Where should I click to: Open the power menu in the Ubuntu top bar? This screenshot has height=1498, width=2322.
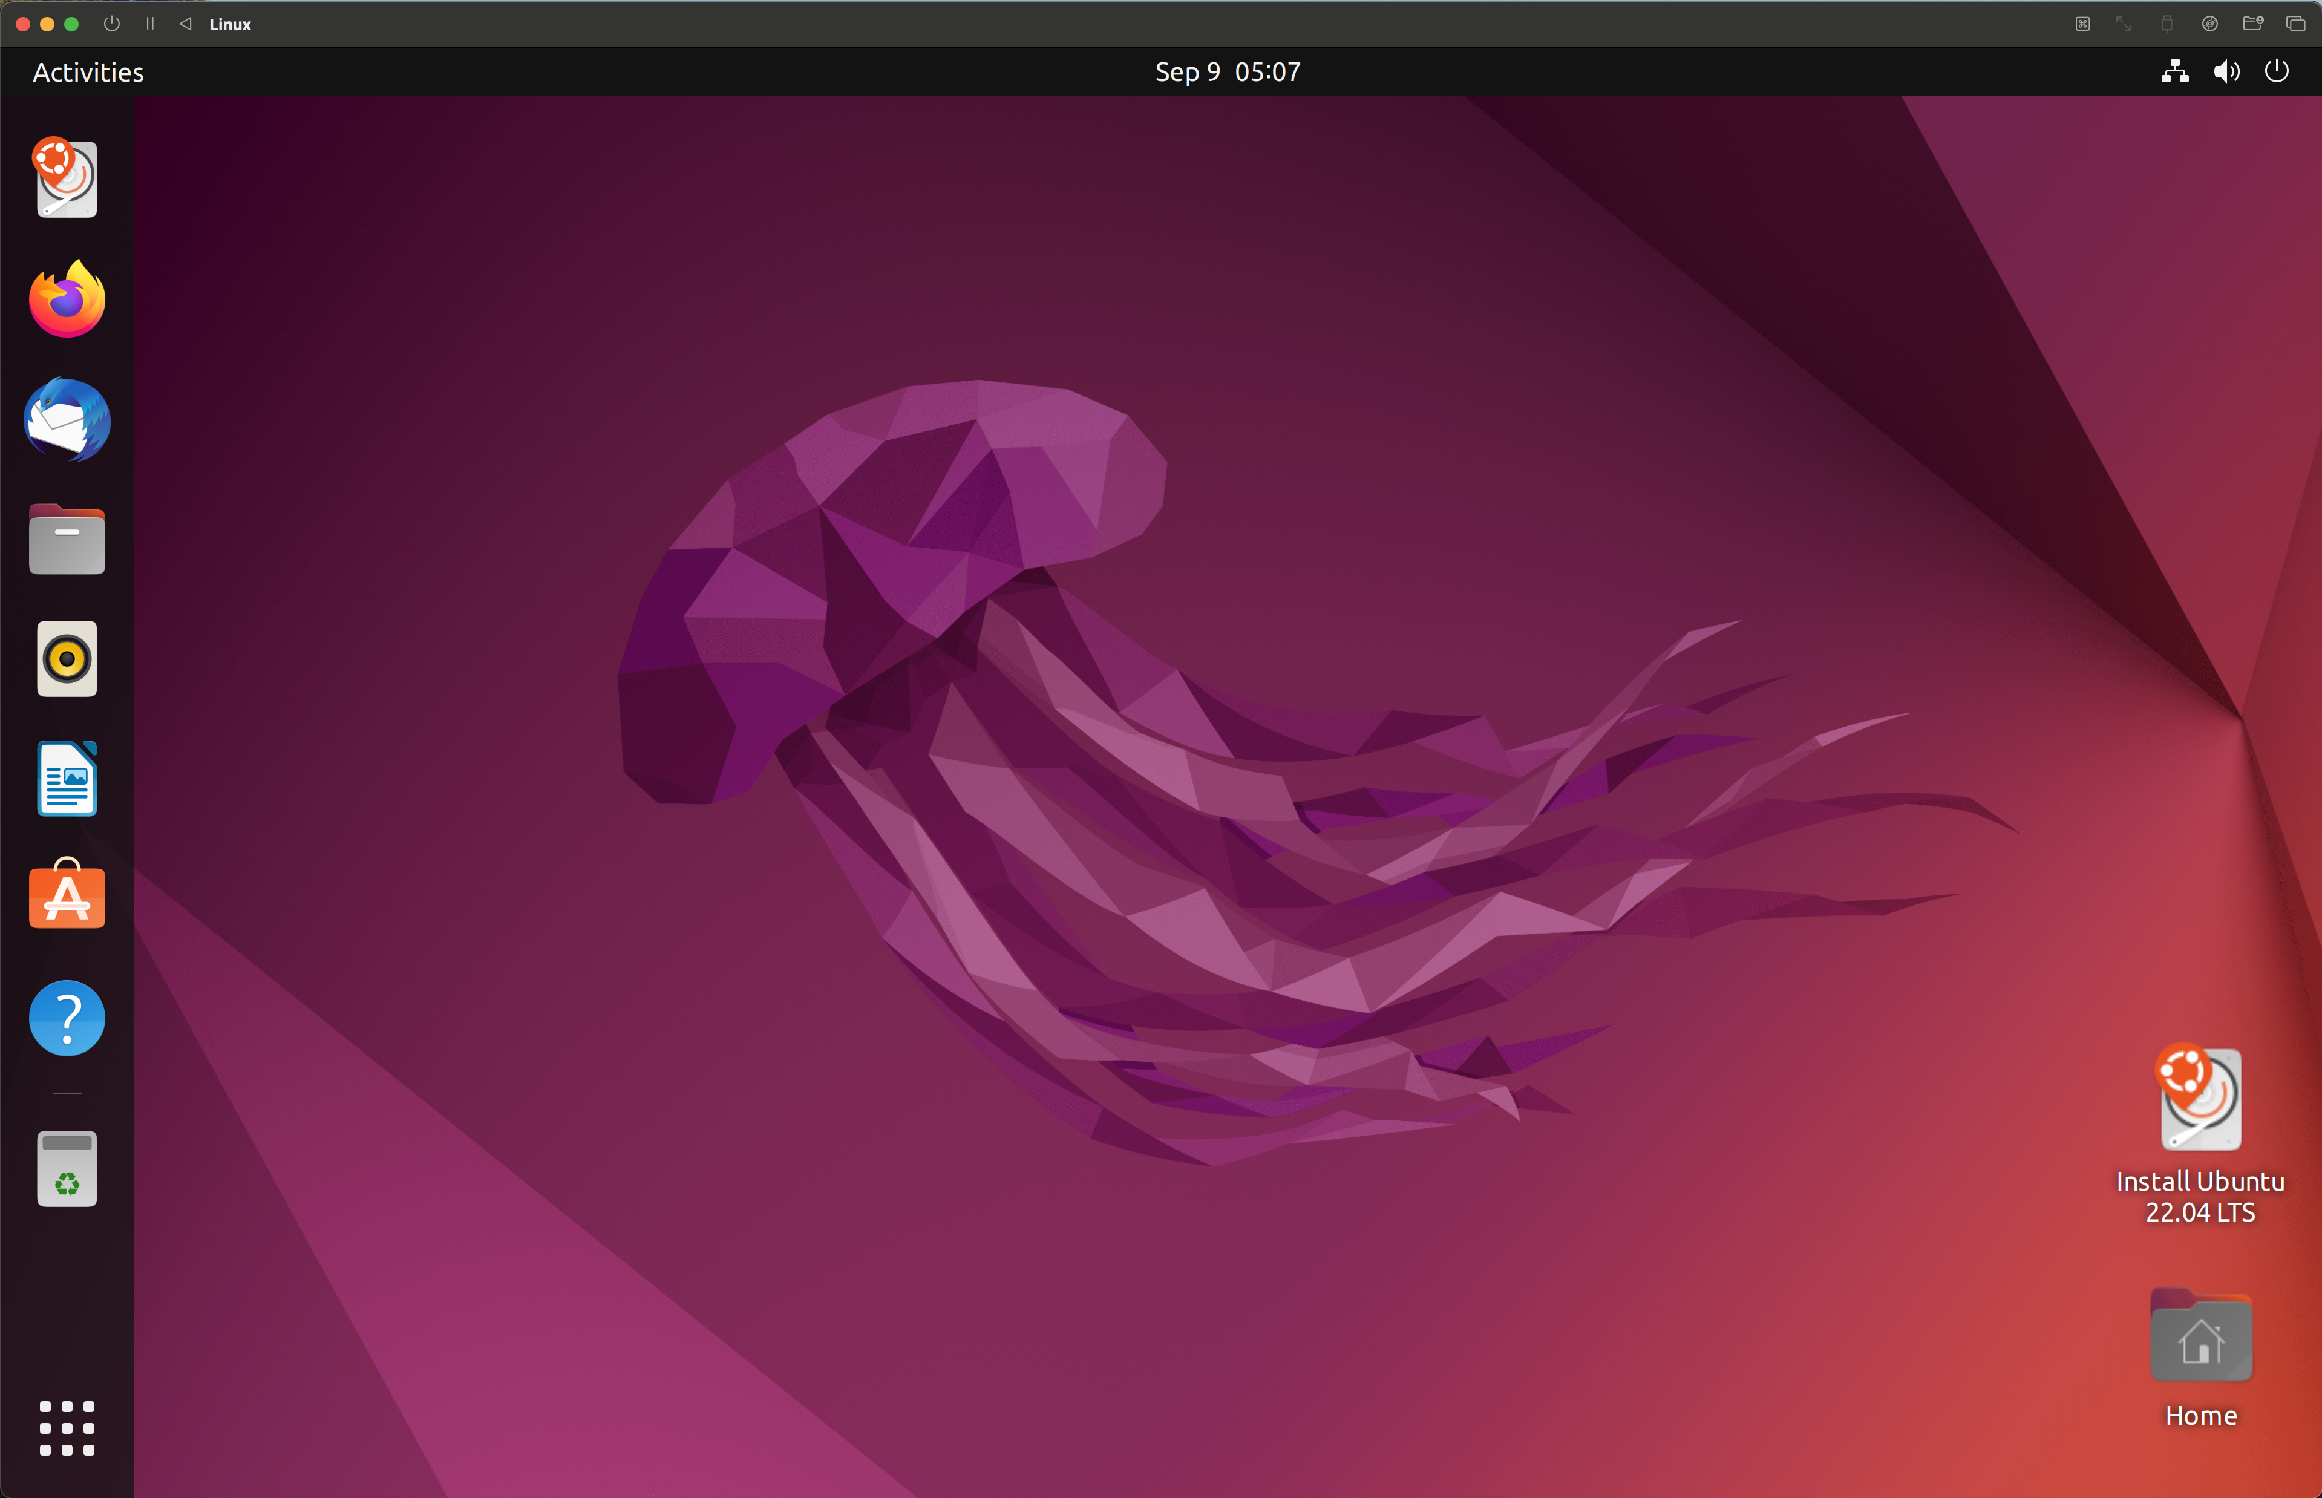point(2276,72)
